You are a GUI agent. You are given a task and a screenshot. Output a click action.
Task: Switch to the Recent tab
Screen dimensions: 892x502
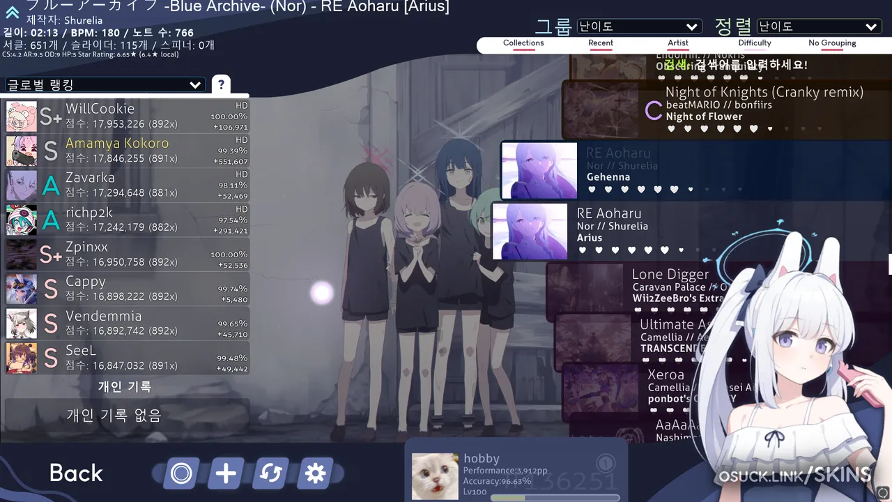pyautogui.click(x=601, y=44)
